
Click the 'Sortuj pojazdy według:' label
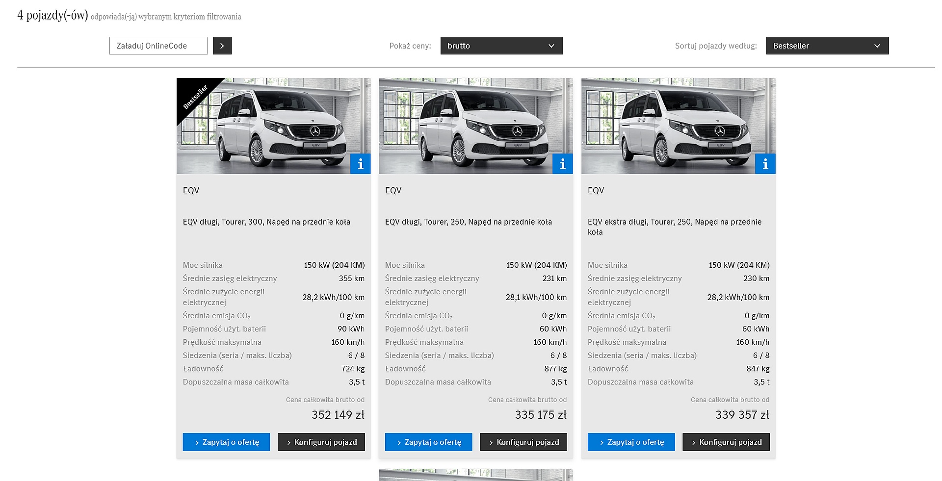click(x=716, y=46)
